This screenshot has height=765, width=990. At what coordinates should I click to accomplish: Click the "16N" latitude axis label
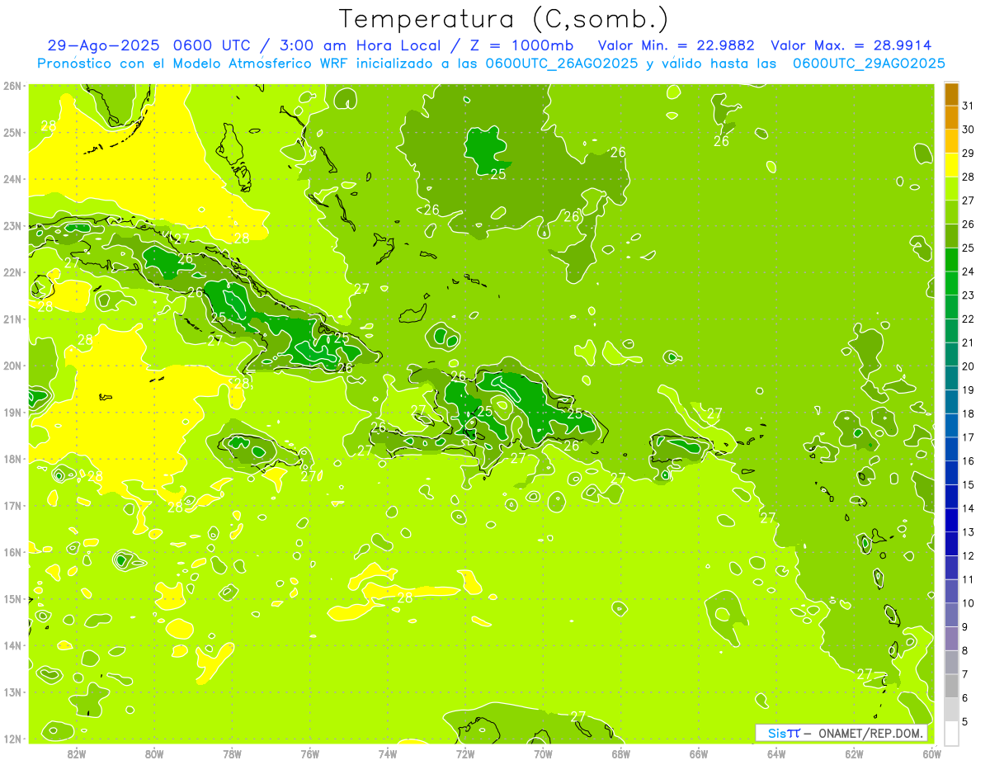click(x=12, y=551)
